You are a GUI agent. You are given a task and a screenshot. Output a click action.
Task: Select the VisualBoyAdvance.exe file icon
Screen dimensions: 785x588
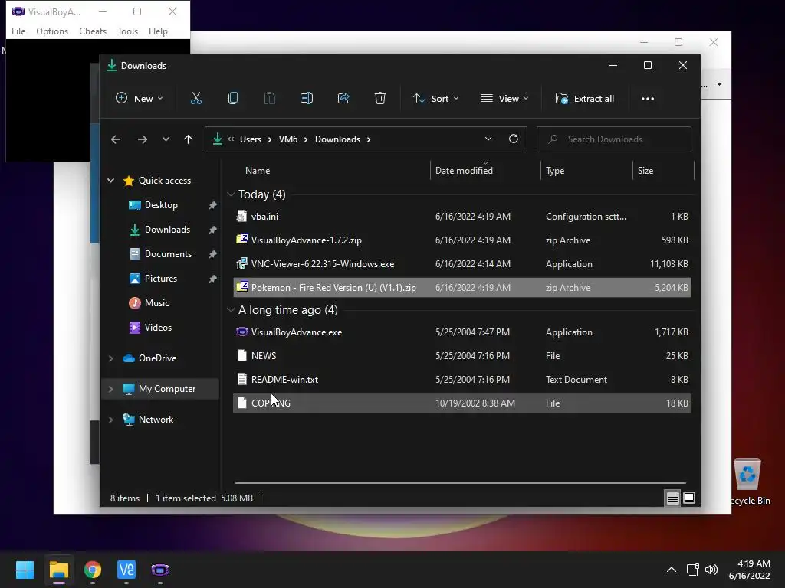tap(241, 332)
